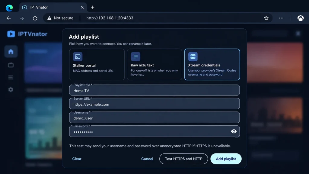Open a new browser tab
309x174 pixels.
(x=92, y=7)
